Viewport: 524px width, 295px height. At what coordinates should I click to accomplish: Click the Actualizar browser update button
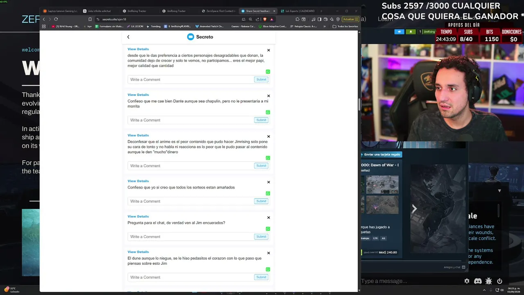pyautogui.click(x=350, y=19)
